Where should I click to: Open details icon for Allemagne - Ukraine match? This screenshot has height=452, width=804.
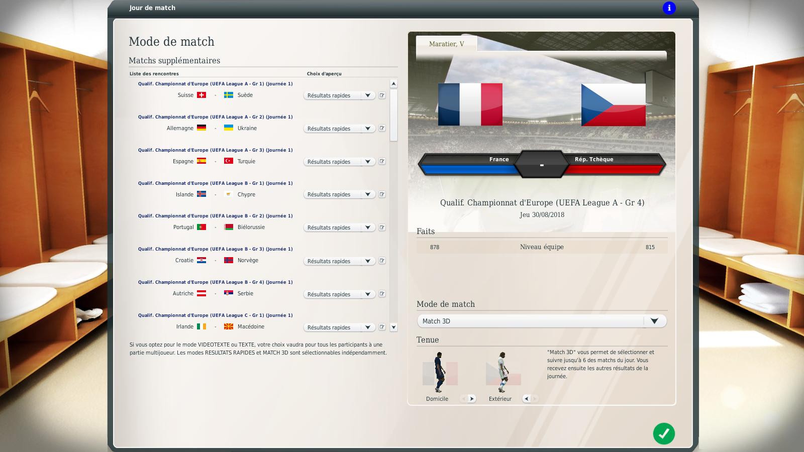click(382, 129)
